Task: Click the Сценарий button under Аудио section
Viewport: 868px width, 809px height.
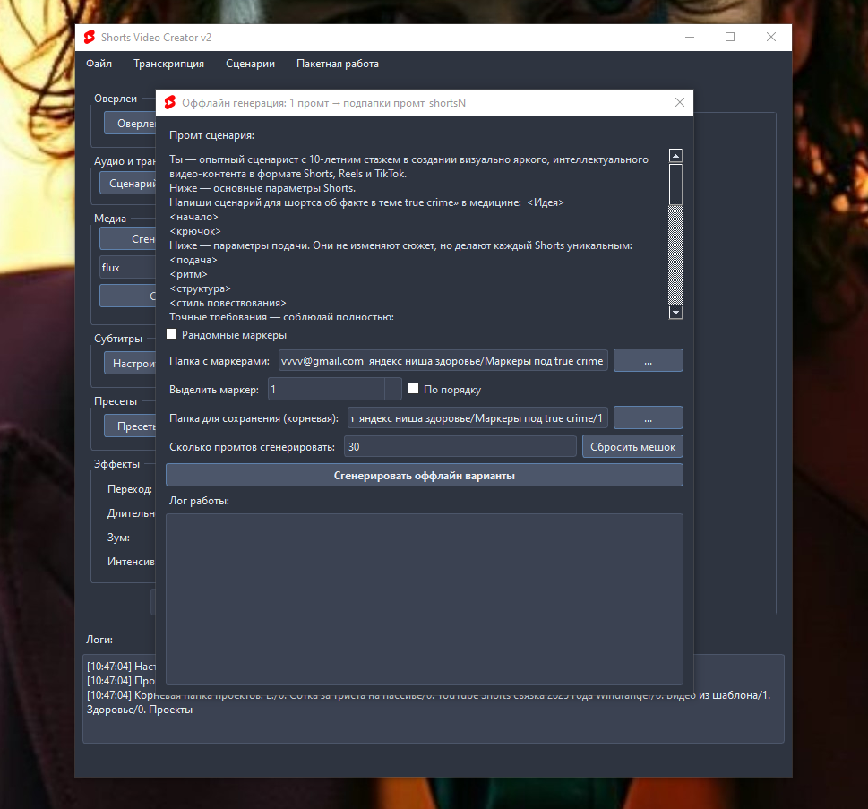Action: pyautogui.click(x=128, y=184)
